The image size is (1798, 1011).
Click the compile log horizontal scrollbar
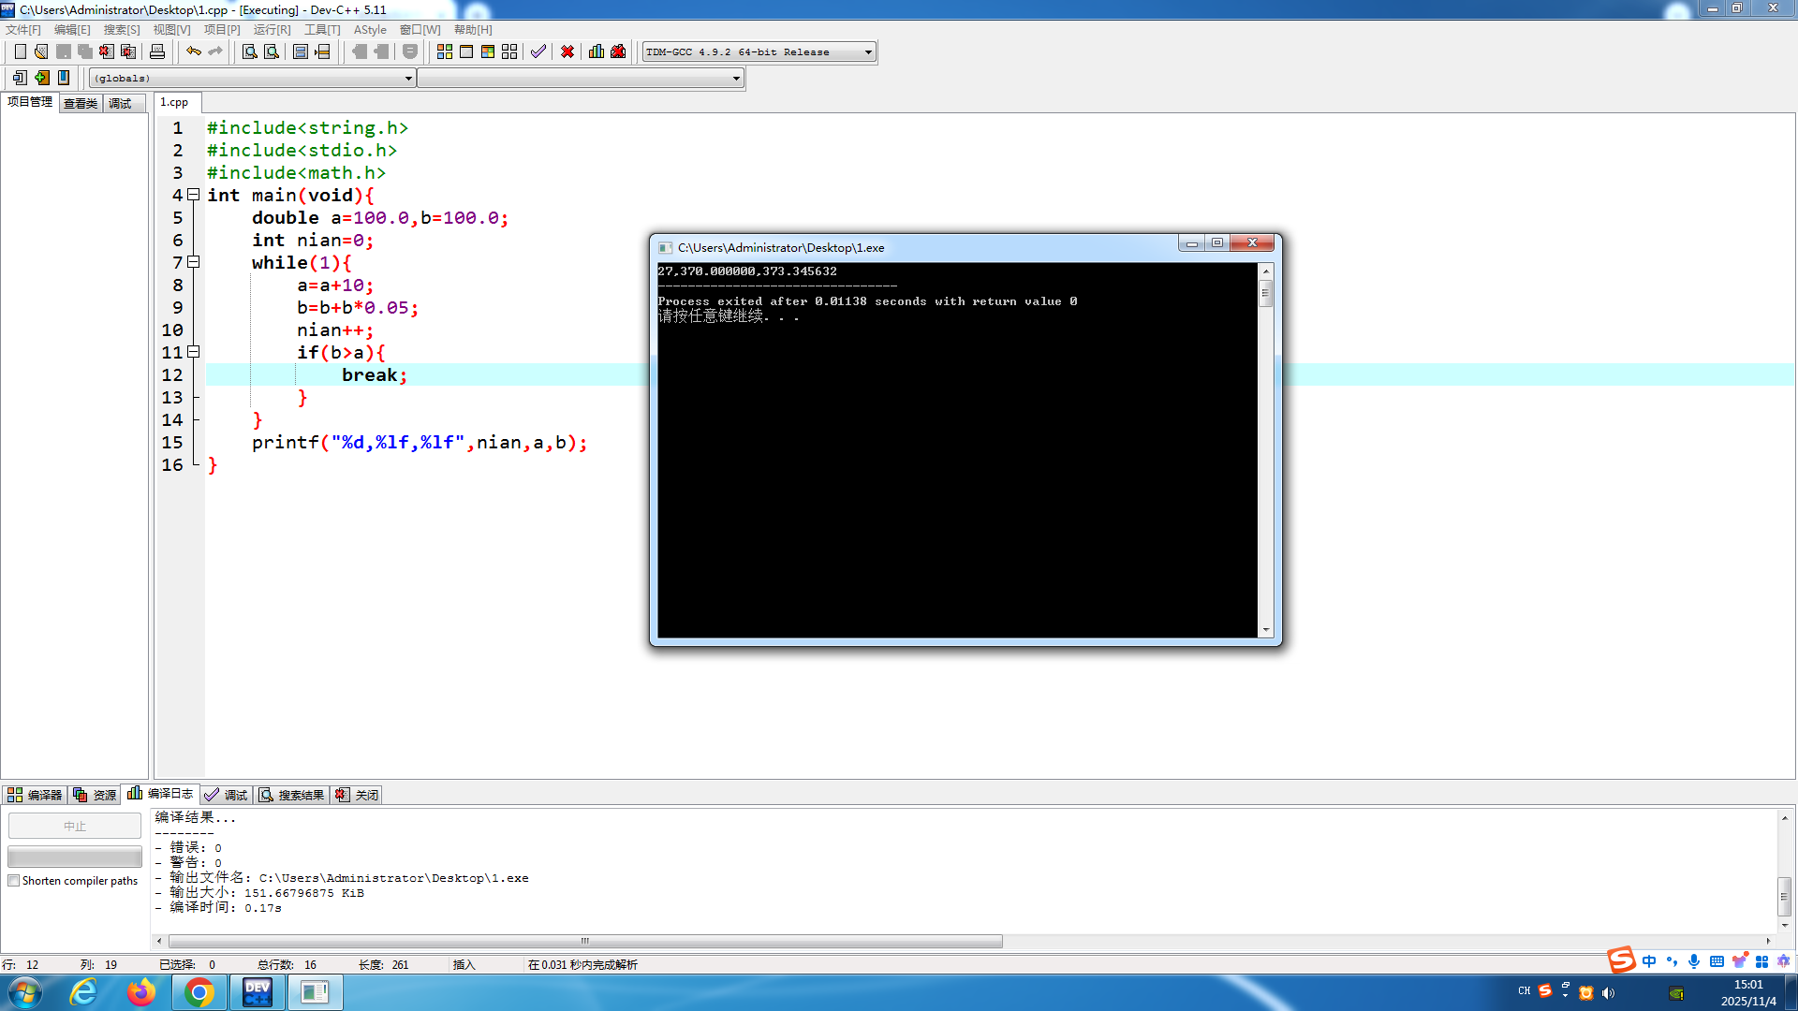click(x=585, y=941)
